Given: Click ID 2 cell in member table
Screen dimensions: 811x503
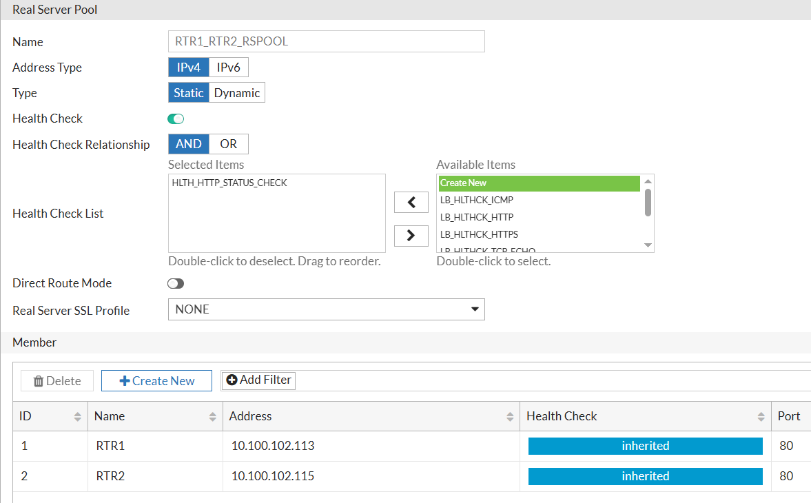Looking at the screenshot, I should coord(50,476).
